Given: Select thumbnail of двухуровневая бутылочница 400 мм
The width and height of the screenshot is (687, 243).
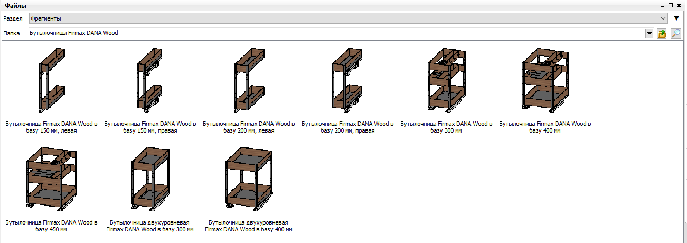Looking at the screenshot, I should [249, 179].
